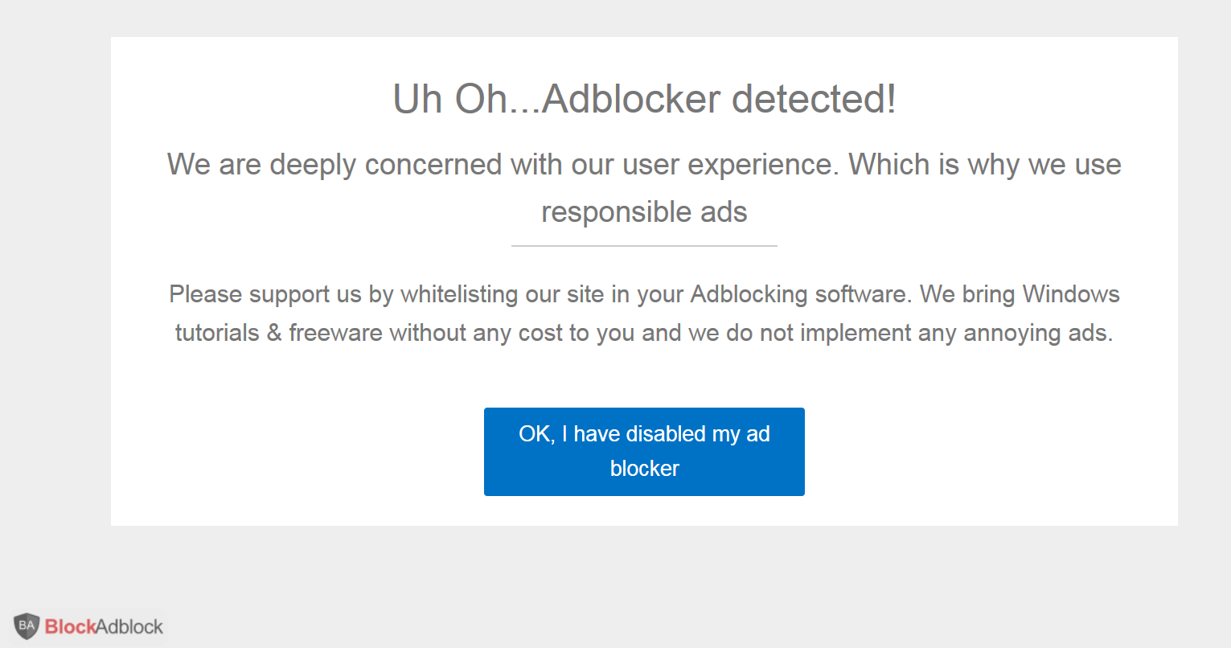Click the 'Uh Oh...Adblocker detected!' heading
This screenshot has height=648, width=1231.
(643, 98)
